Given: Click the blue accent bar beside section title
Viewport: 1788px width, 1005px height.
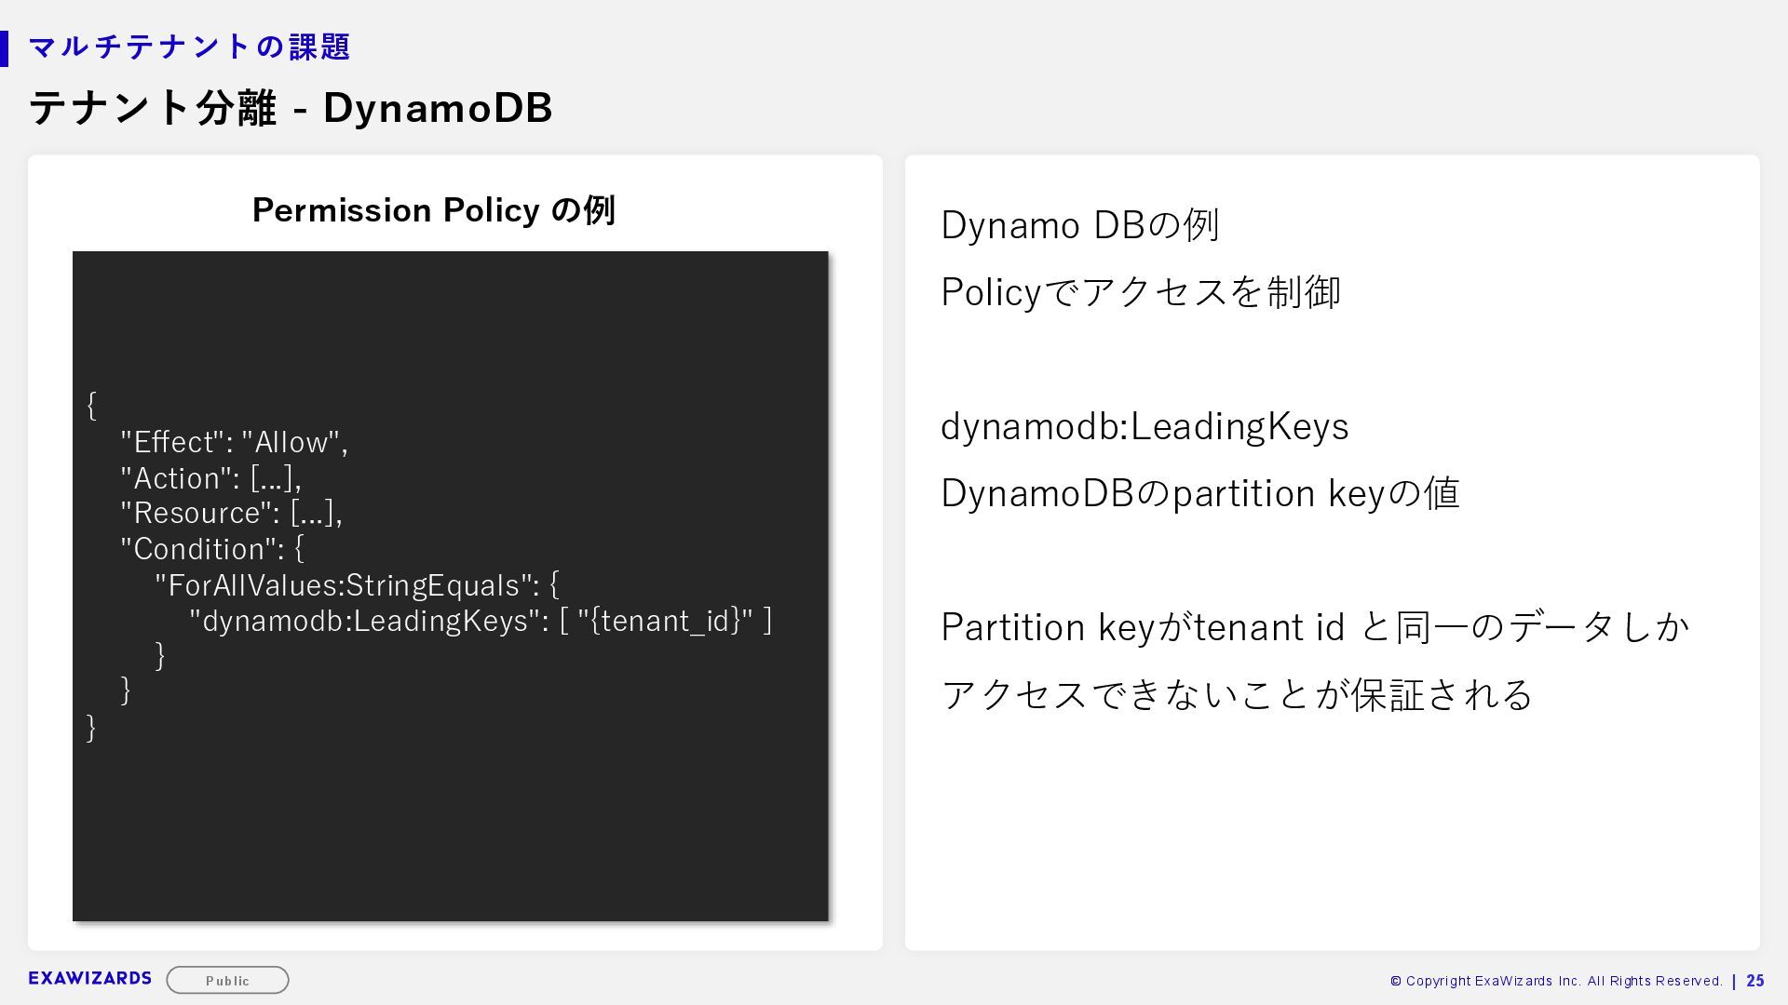Looking at the screenshot, I should (x=5, y=48).
